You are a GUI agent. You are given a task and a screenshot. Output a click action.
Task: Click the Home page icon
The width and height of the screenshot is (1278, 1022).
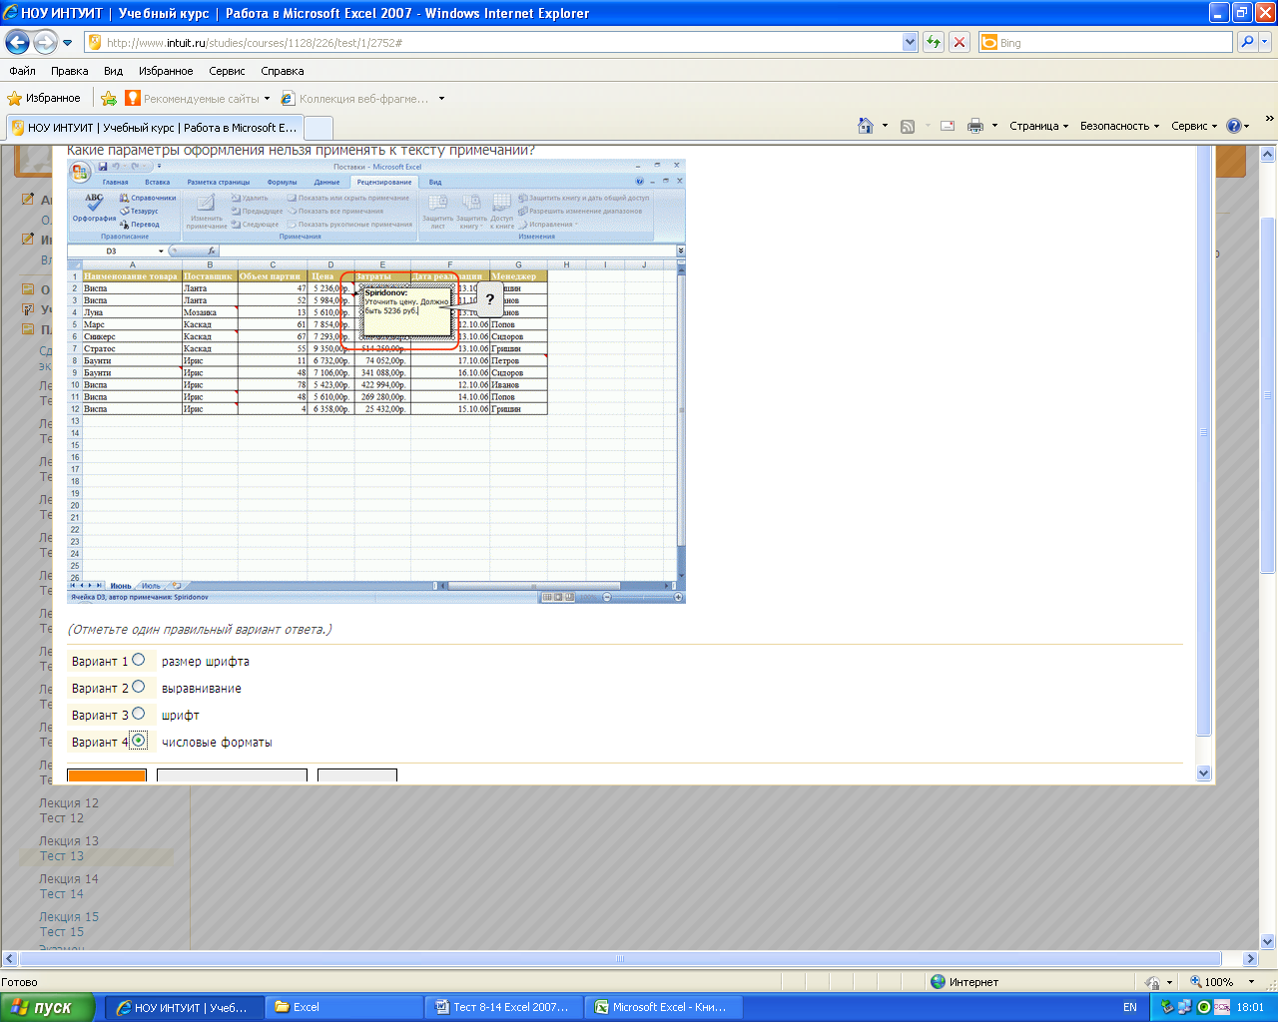(x=866, y=126)
